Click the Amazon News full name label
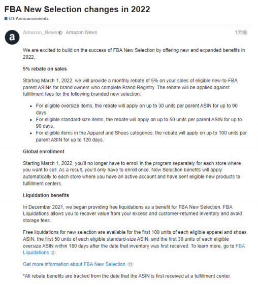 81,32
